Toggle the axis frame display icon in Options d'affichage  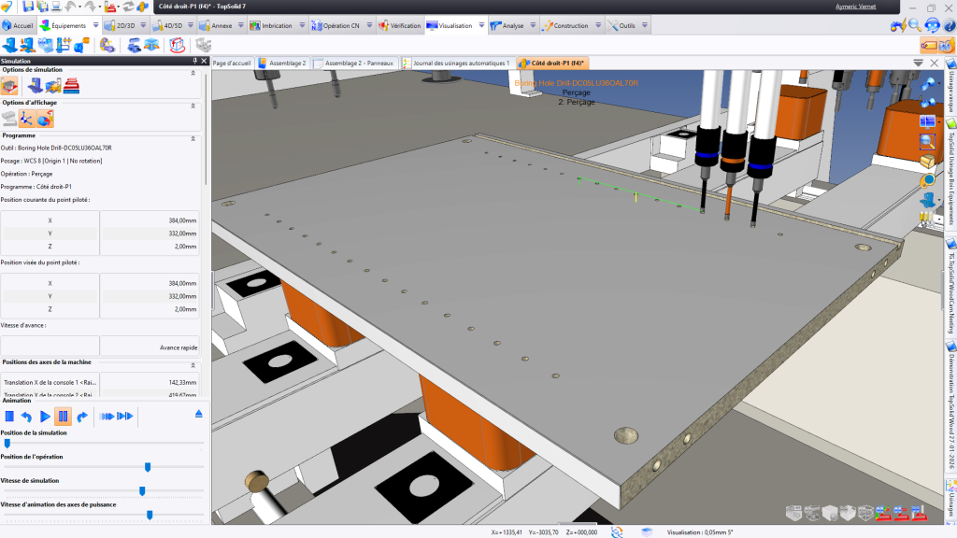coord(26,119)
